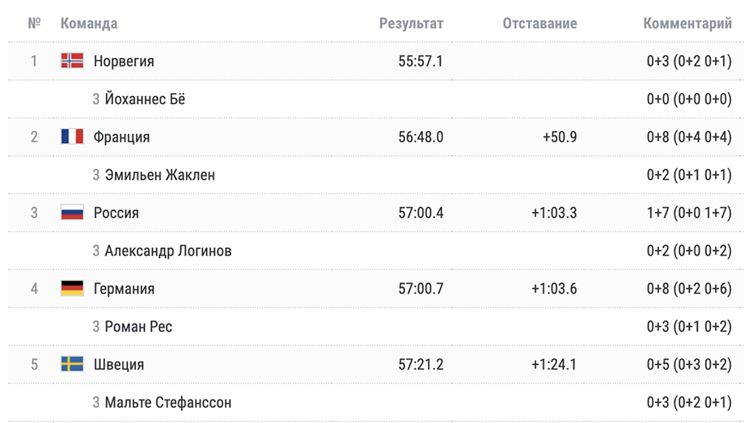This screenshot has height=423, width=744.
Task: Click the Norway flag icon
Action: tap(72, 61)
